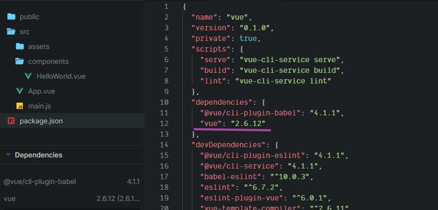Click line number 14 in gutter
The image size is (438, 210).
point(164,145)
